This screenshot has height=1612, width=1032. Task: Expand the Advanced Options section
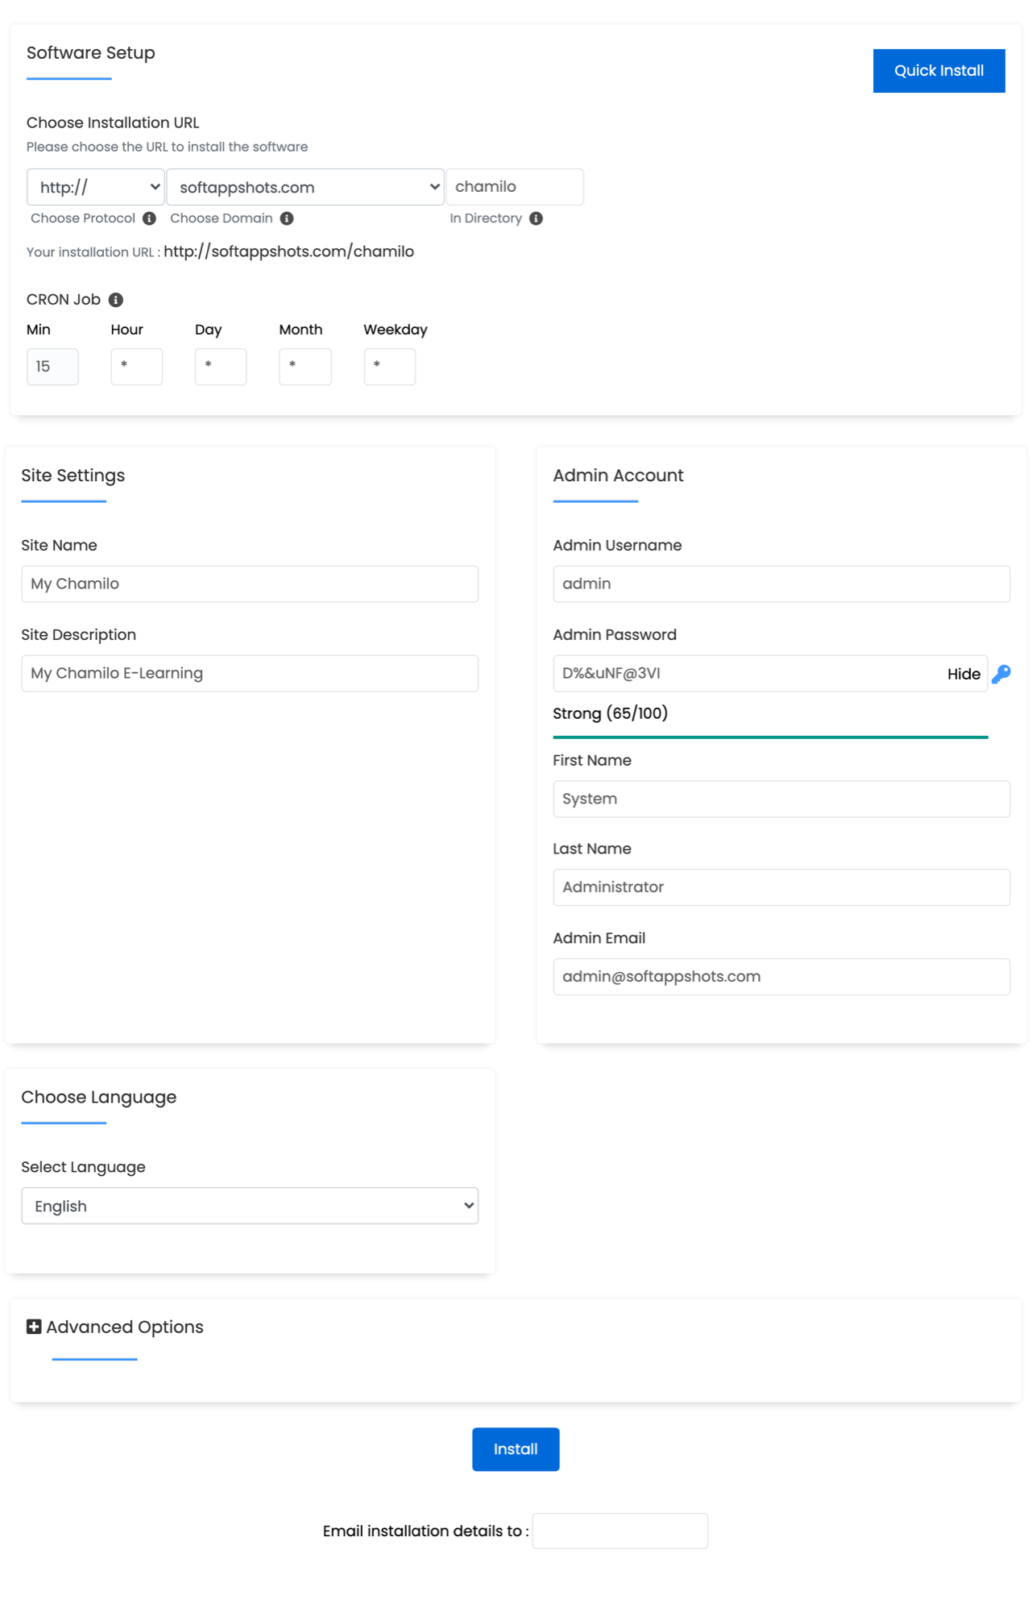click(115, 1327)
